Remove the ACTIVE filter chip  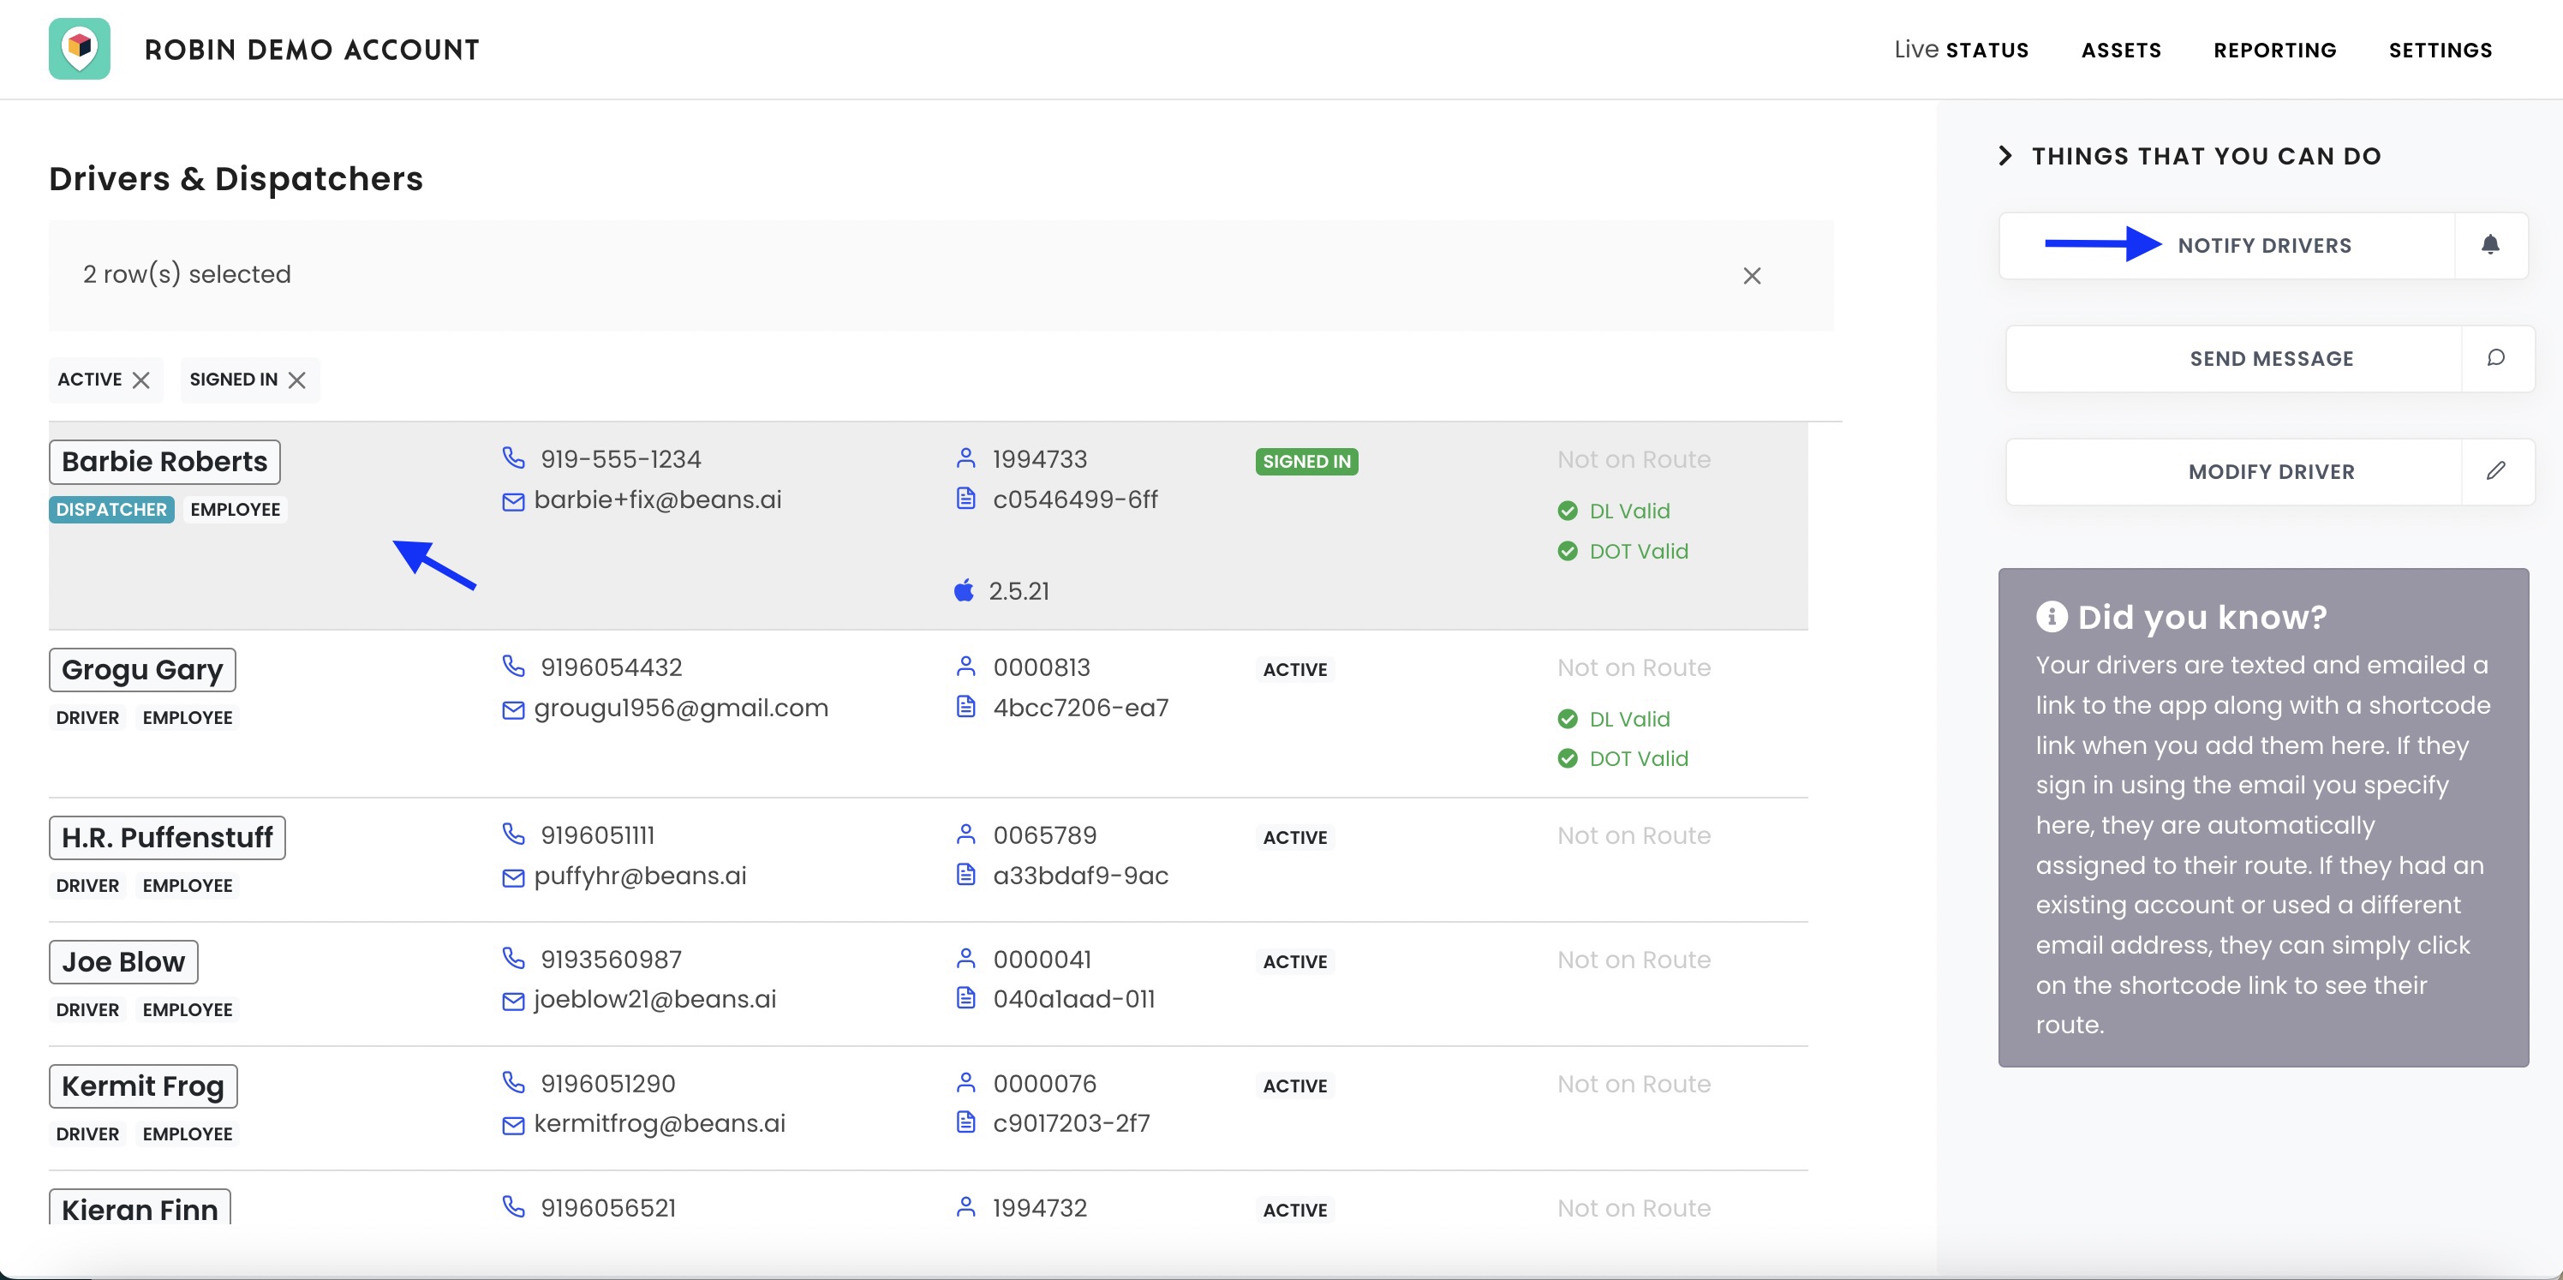tap(141, 380)
